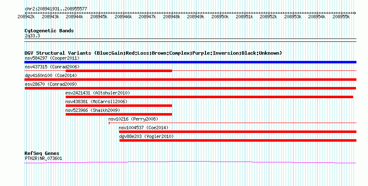Image resolution: width=368 pixels, height=186 pixels.
Task: Click the 208945k ruler tick label
Action: coord(99,17)
